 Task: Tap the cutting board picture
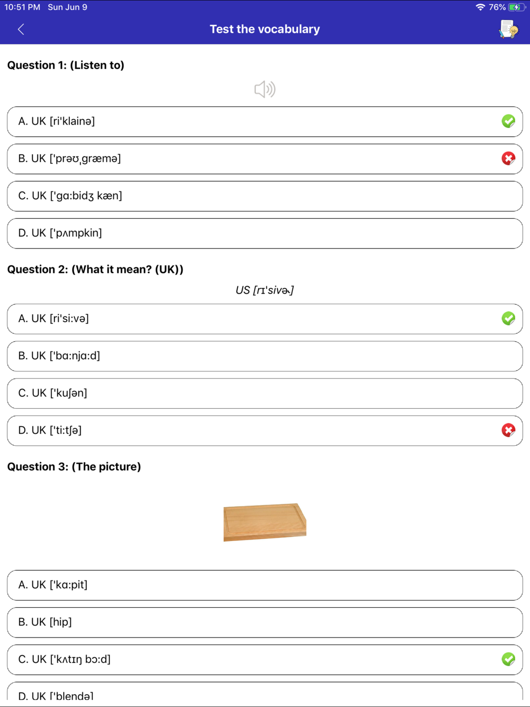click(265, 522)
